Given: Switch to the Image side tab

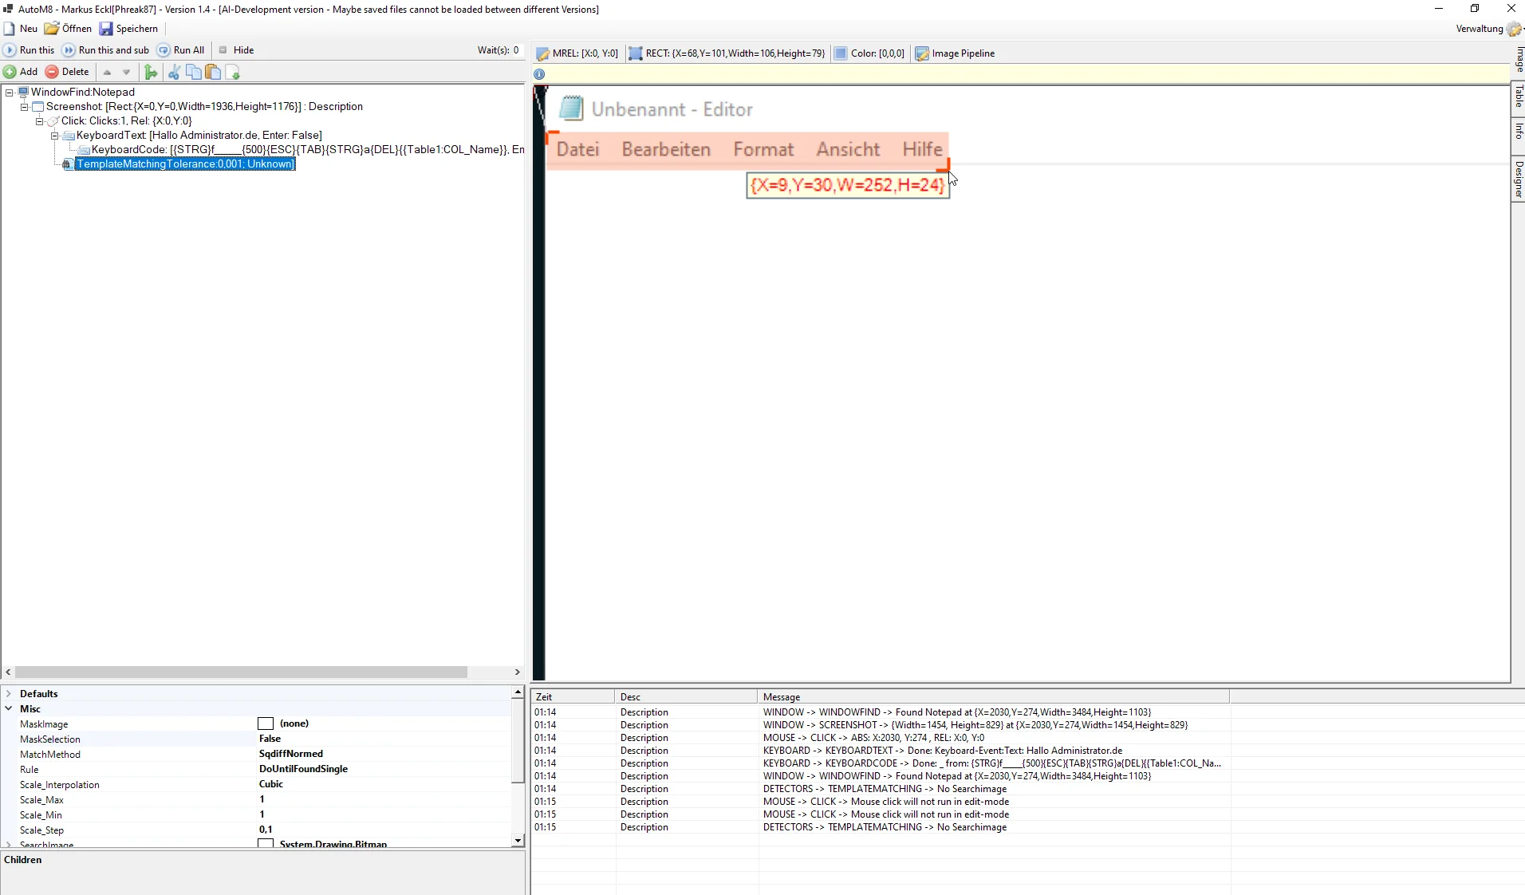Looking at the screenshot, I should click(1518, 60).
